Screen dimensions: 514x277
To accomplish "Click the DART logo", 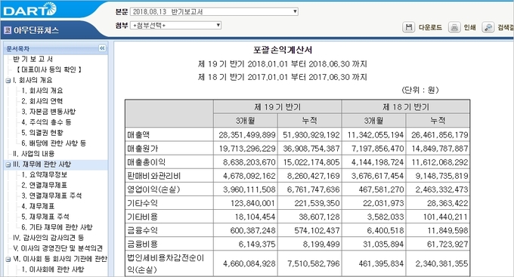I will pyautogui.click(x=29, y=10).
